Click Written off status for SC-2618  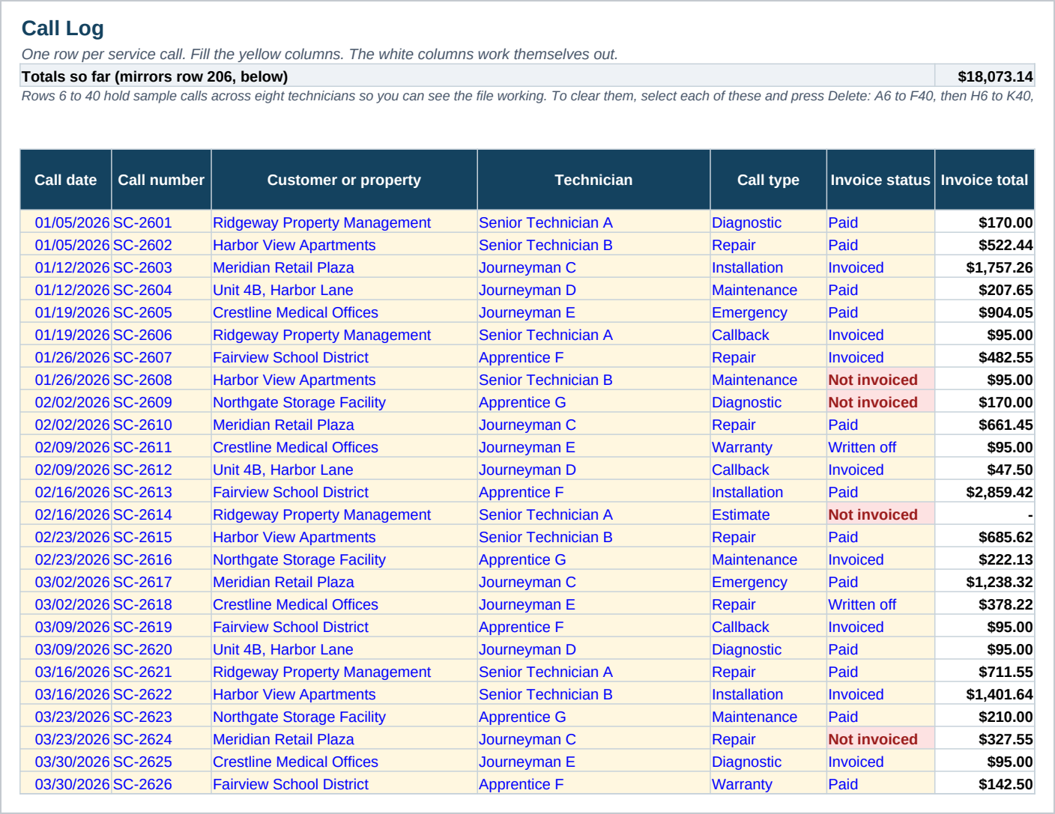(x=880, y=604)
